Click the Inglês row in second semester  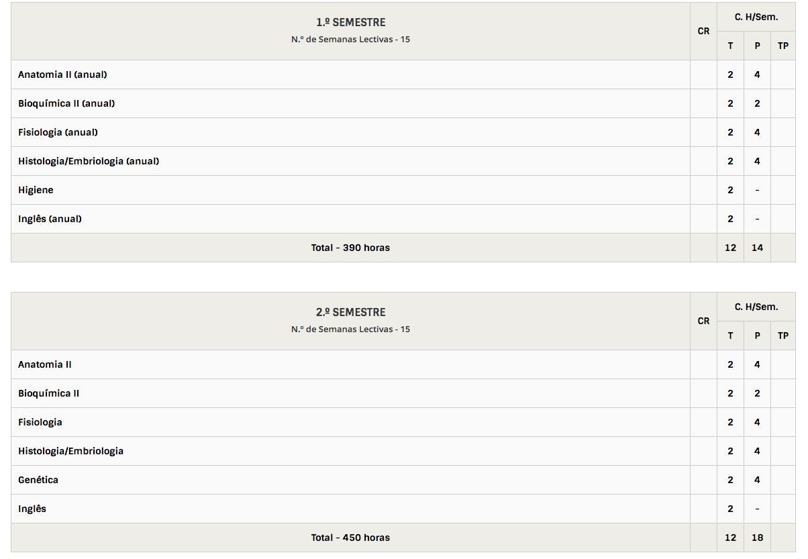point(32,509)
